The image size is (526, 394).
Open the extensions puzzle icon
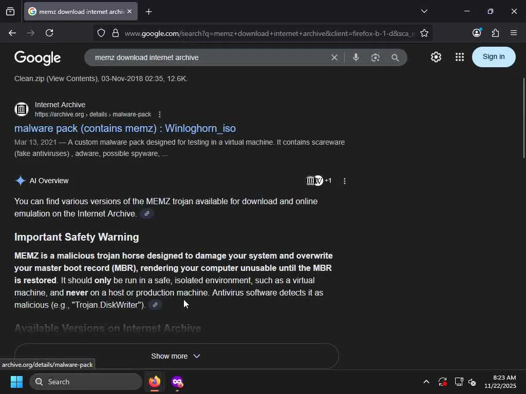496,33
